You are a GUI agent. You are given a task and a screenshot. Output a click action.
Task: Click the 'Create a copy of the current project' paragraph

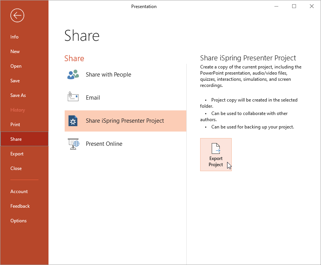click(x=251, y=76)
